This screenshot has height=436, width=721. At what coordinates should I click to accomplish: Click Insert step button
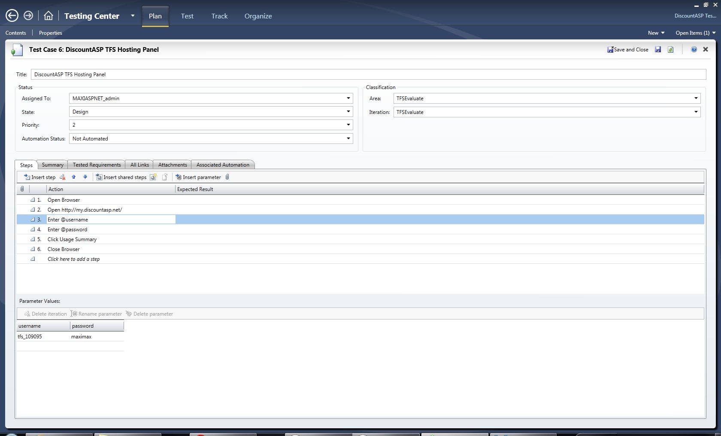39,177
